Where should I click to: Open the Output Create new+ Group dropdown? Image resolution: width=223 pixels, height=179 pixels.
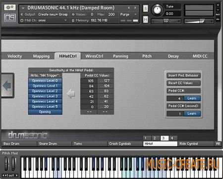click(x=53, y=14)
